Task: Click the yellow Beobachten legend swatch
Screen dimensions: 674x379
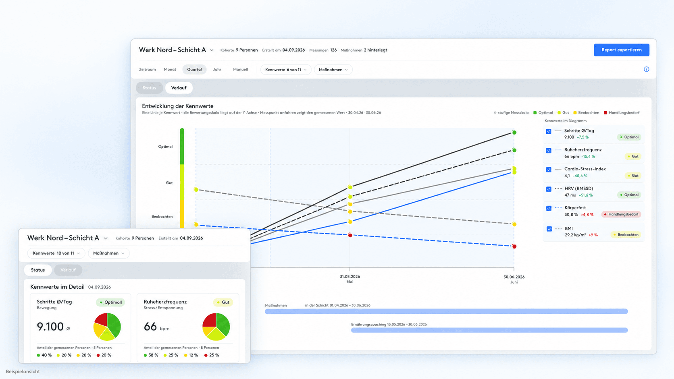Action: pos(575,113)
